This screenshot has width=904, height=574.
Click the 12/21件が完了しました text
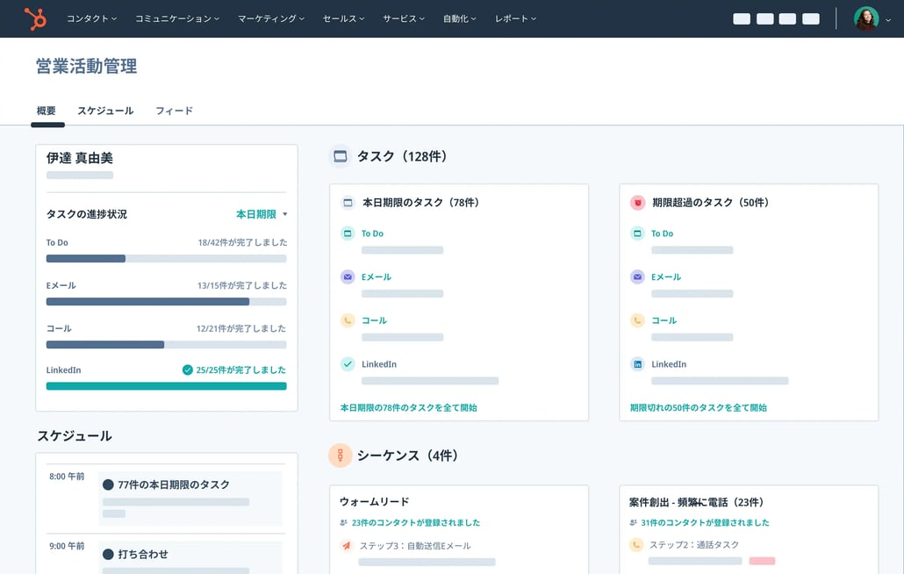(x=241, y=328)
